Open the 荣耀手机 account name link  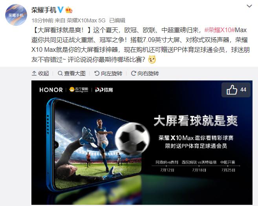click(44, 10)
